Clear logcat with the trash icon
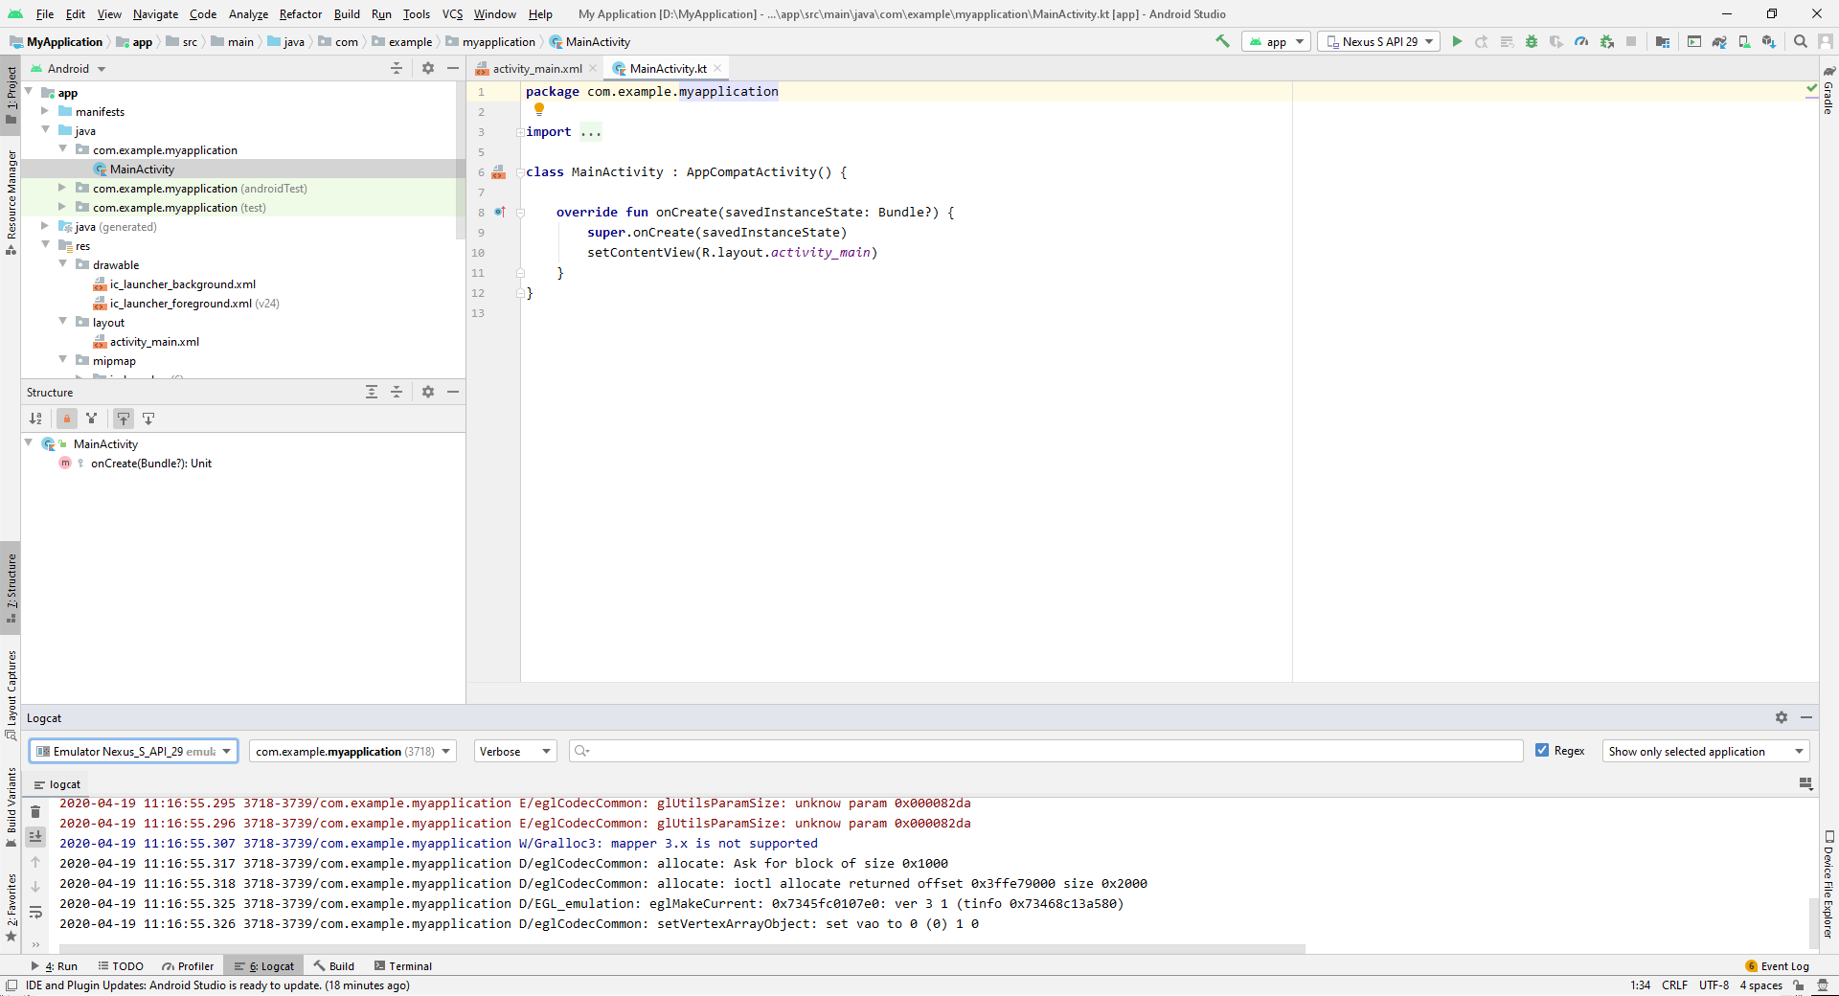 35,812
